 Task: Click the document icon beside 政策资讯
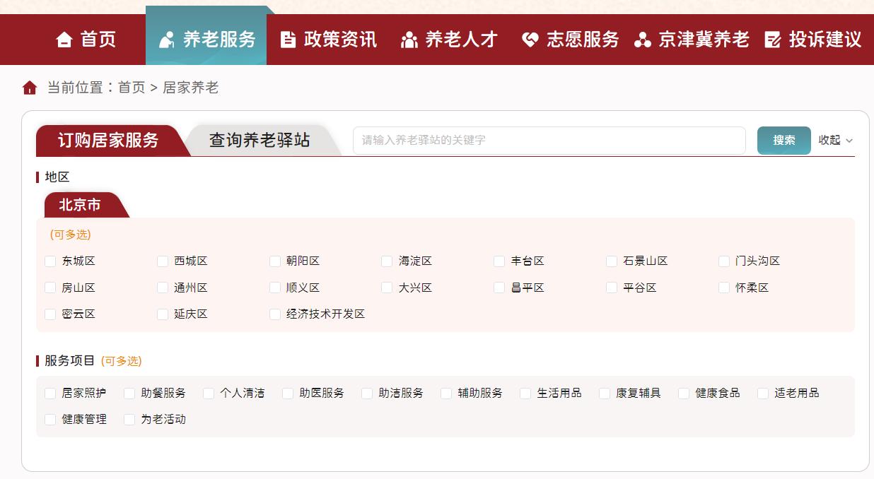click(x=287, y=40)
